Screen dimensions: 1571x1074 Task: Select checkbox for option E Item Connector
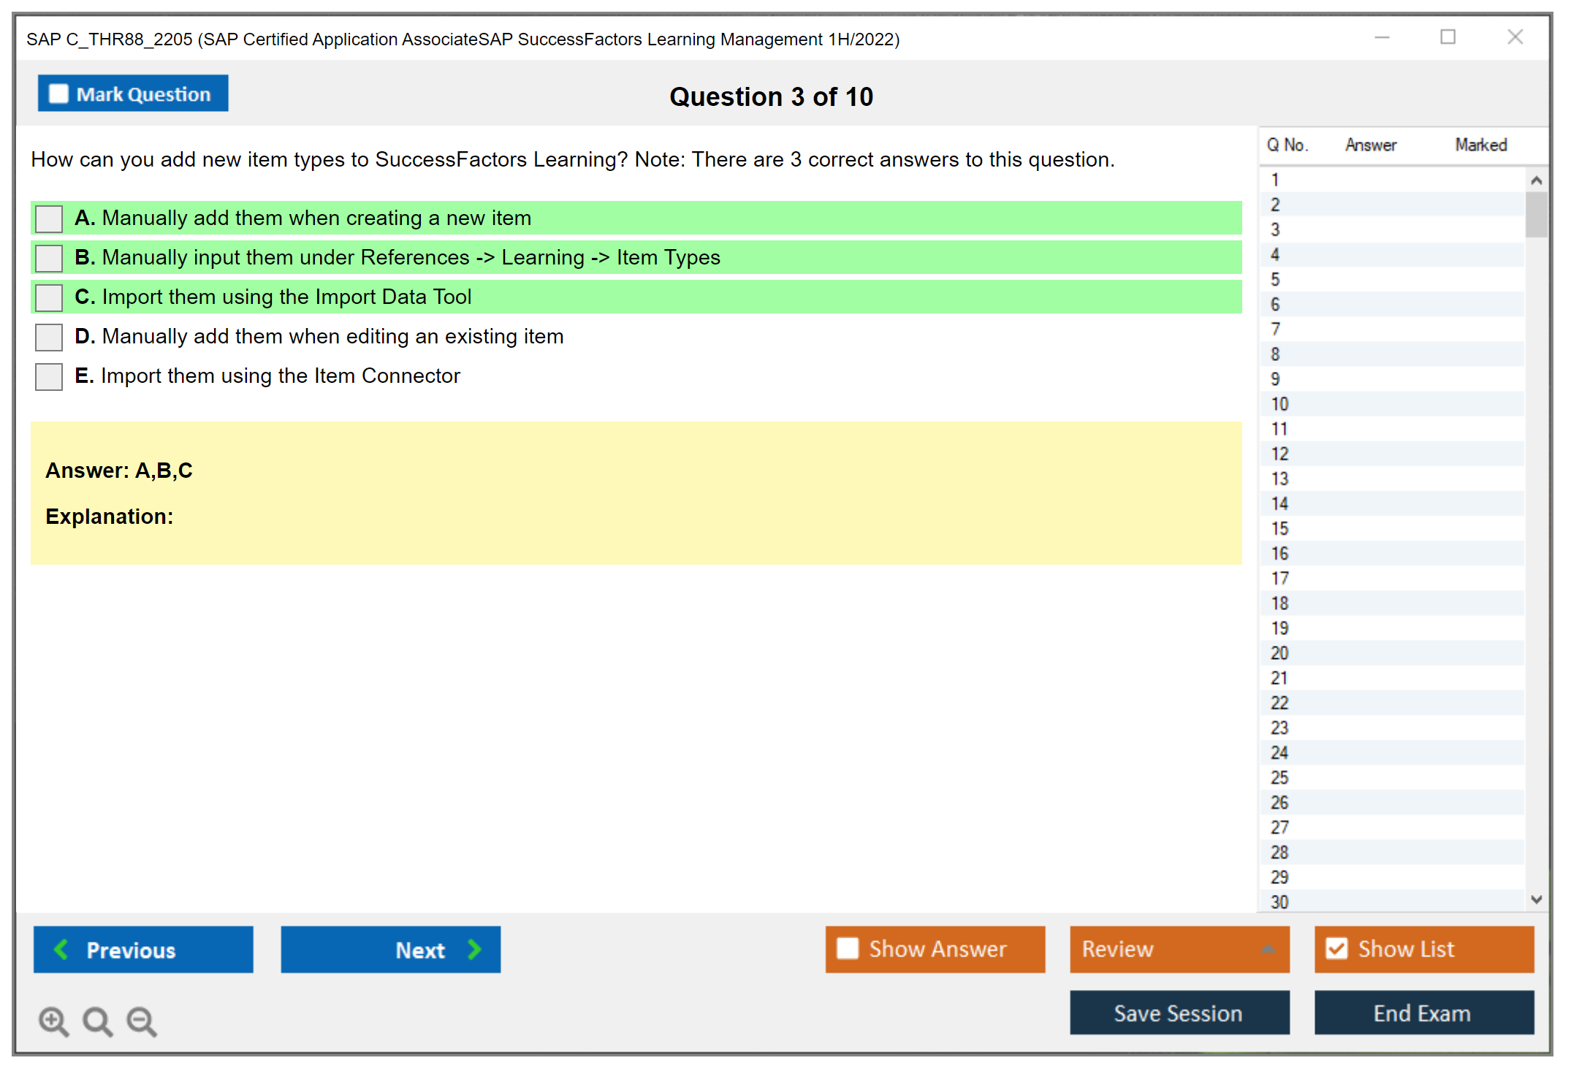(49, 376)
